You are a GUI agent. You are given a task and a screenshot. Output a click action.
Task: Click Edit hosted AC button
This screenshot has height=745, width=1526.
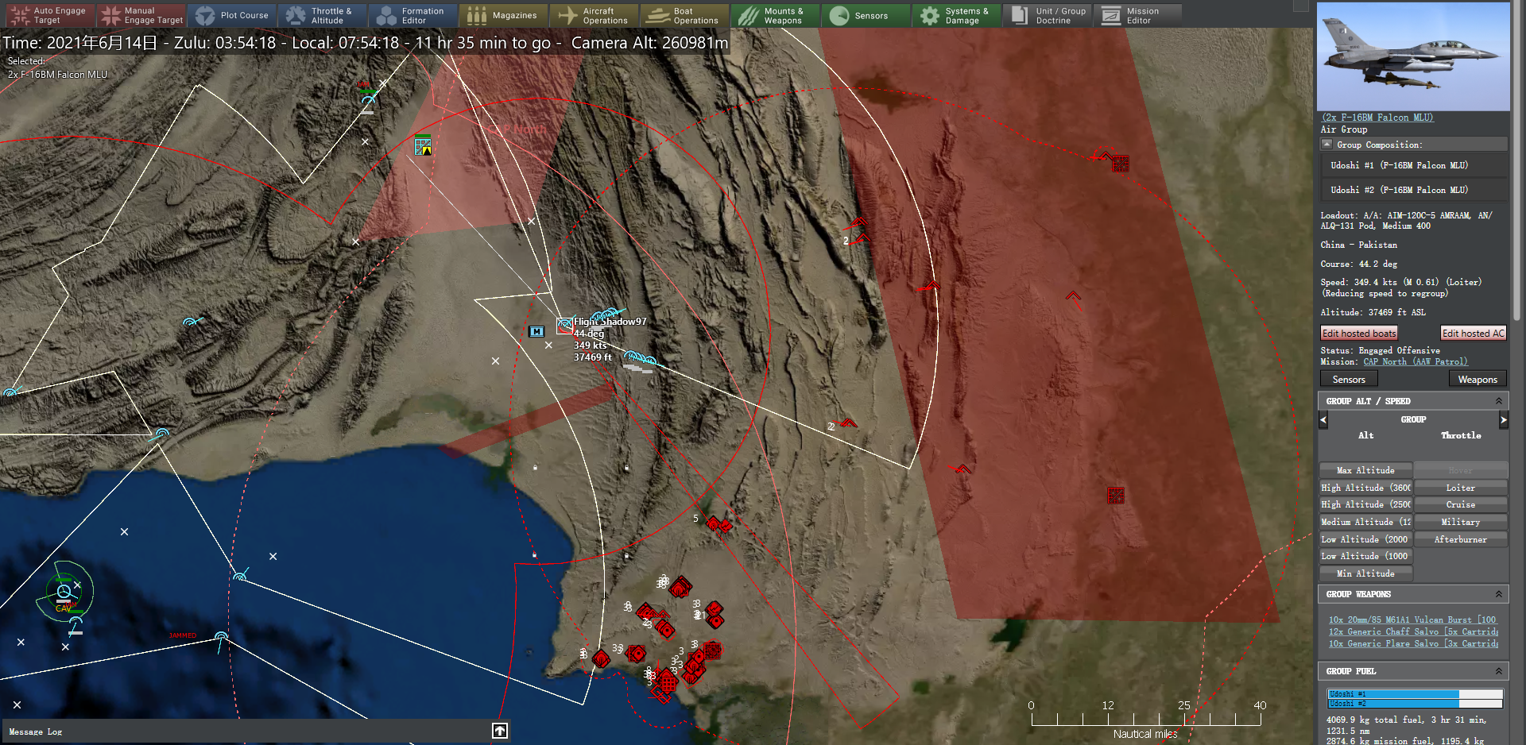(x=1474, y=334)
